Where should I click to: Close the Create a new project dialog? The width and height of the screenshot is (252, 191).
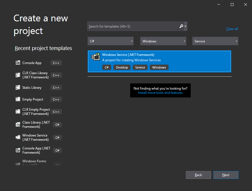(x=246, y=4)
